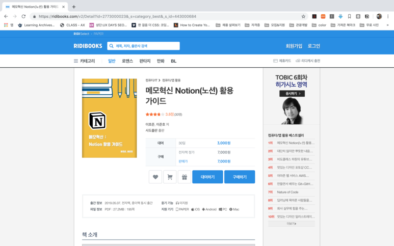
Task: Select the BL genre tab
Action: click(x=174, y=61)
